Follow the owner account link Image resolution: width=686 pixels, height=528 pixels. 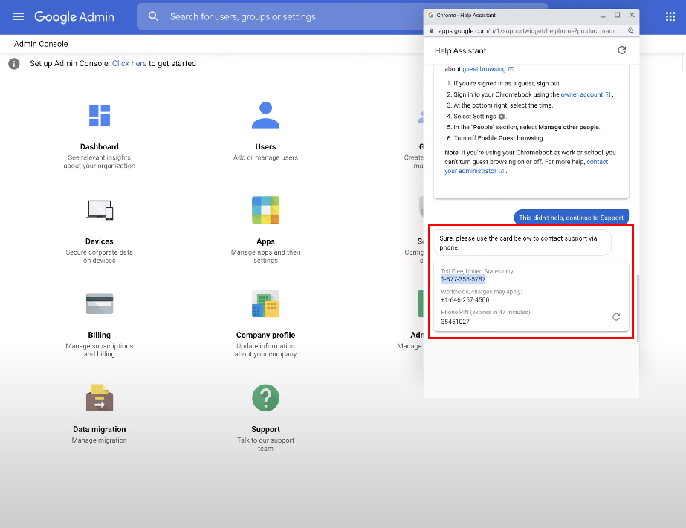[582, 95]
